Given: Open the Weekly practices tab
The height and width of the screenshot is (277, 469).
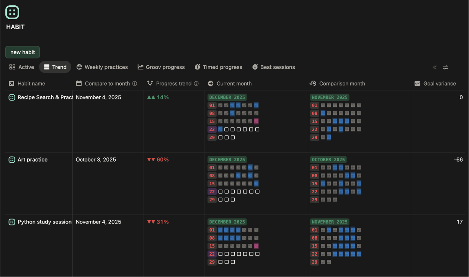Looking at the screenshot, I should point(102,67).
